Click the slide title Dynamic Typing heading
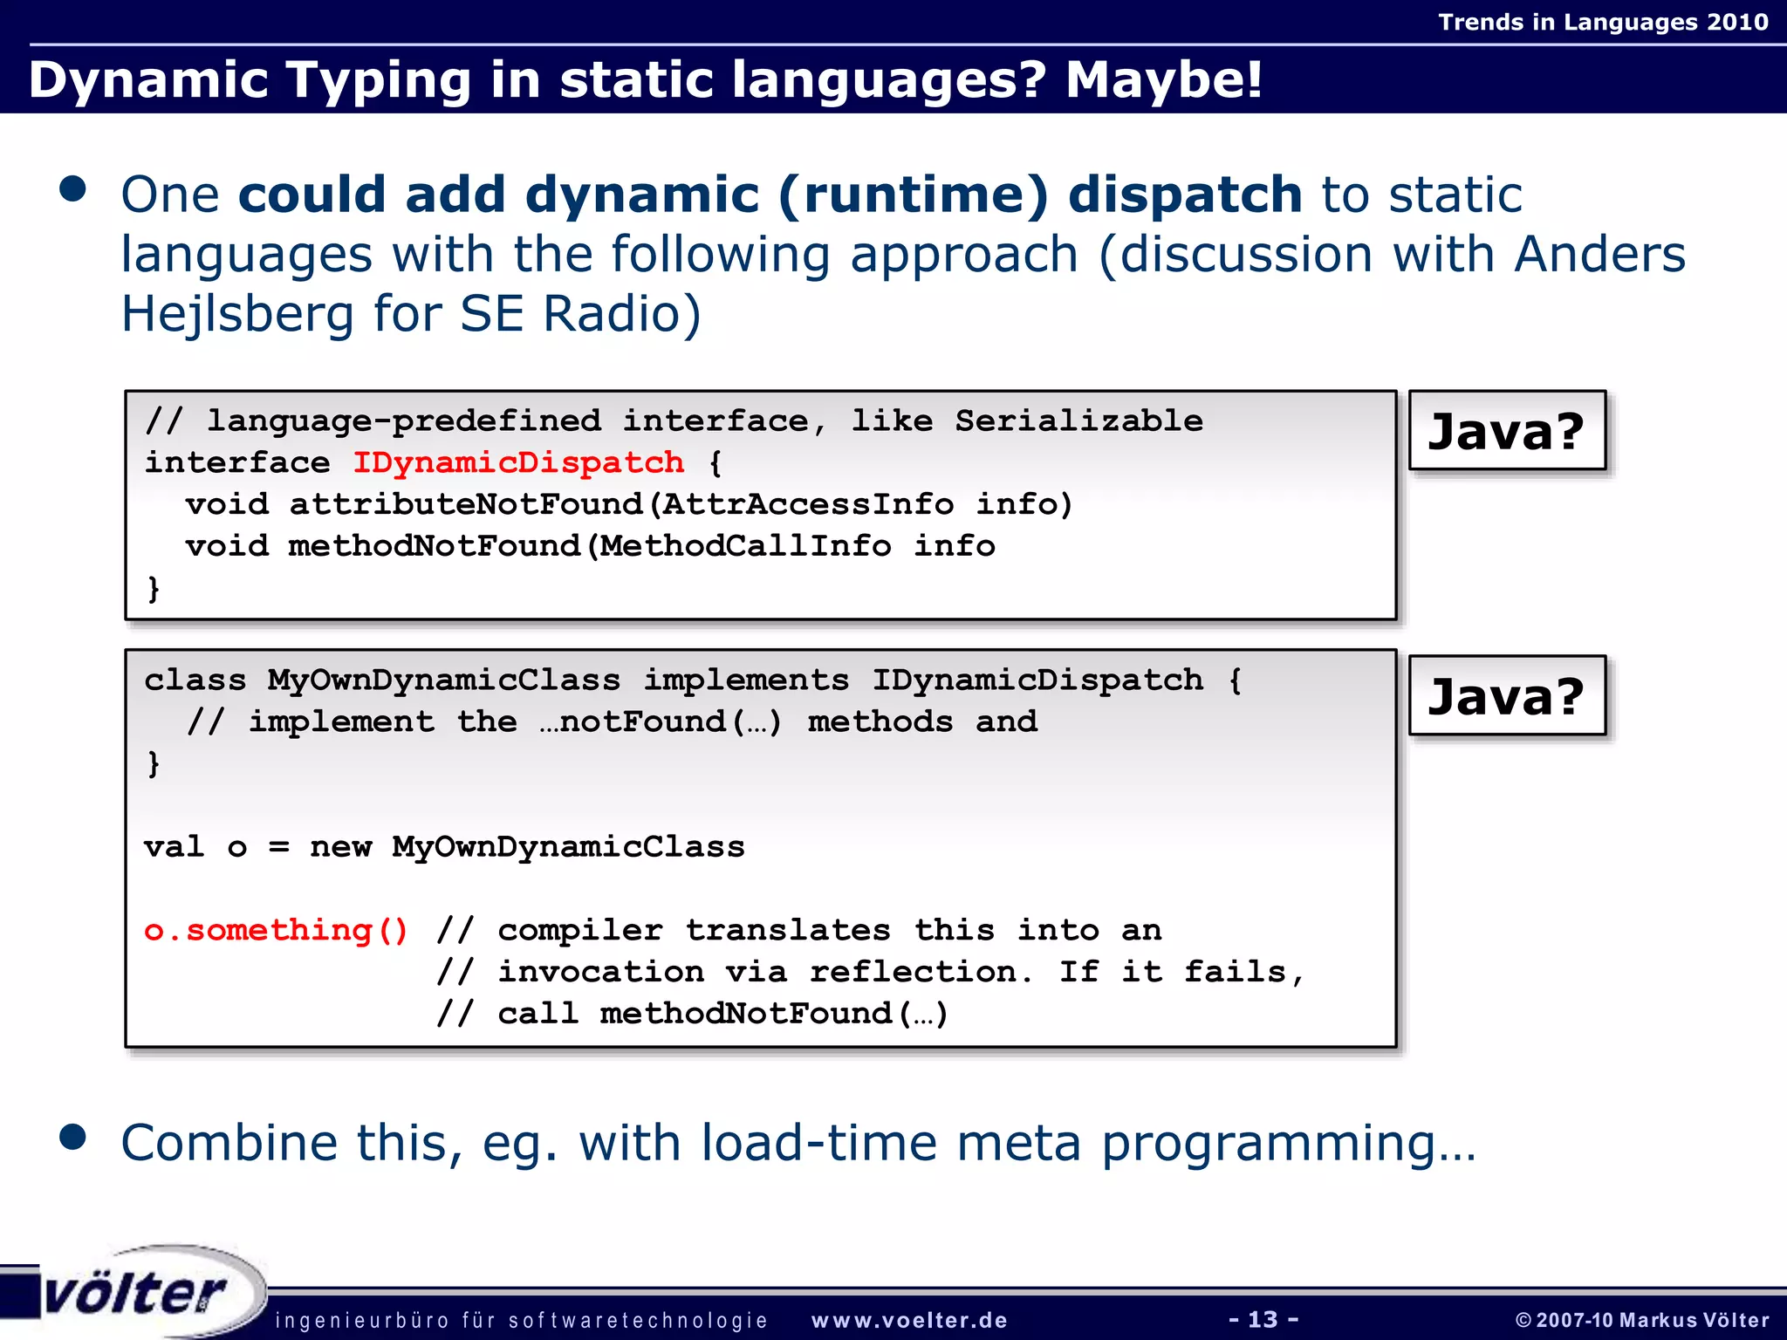The image size is (1787, 1340). pyautogui.click(x=646, y=79)
